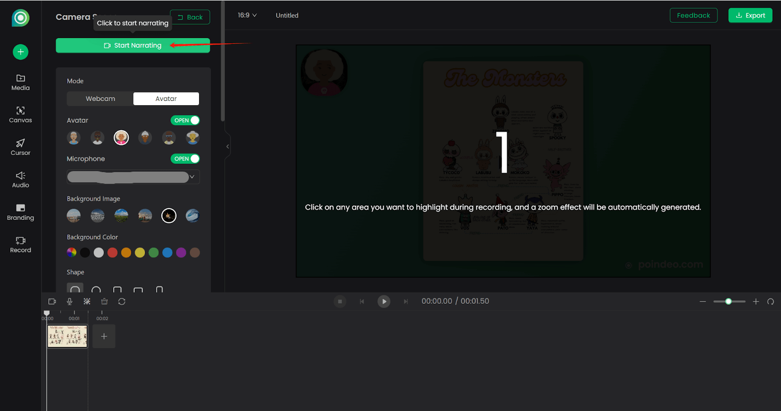Screen dimensions: 781x411
Task: Jump to previous clip
Action: tap(362, 301)
